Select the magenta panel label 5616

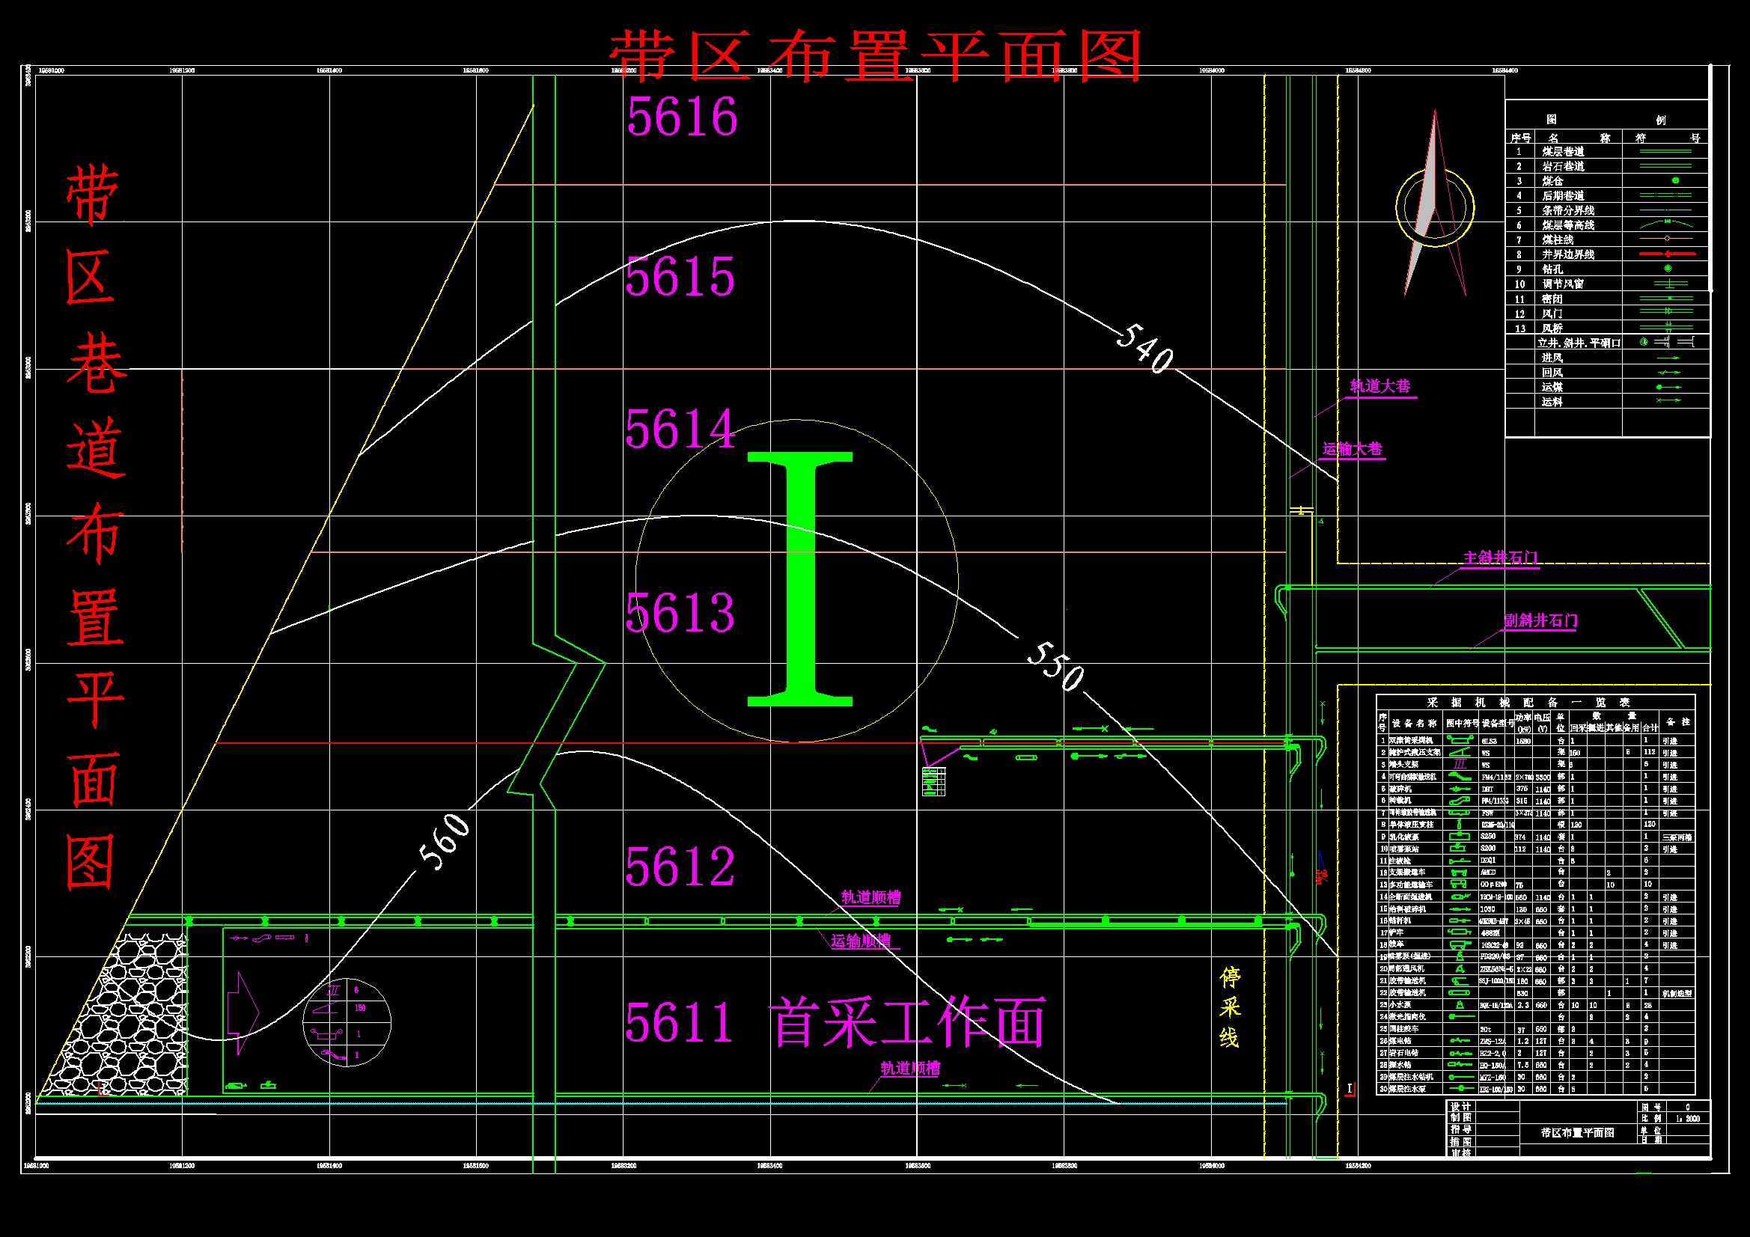pos(682,117)
